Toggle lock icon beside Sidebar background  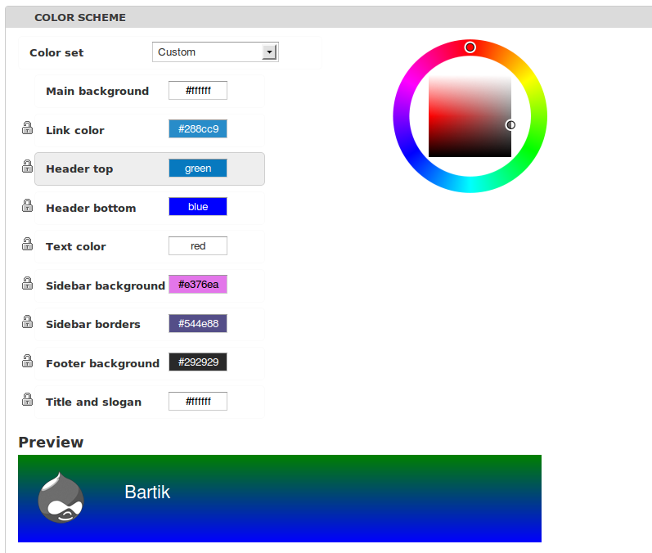28,283
